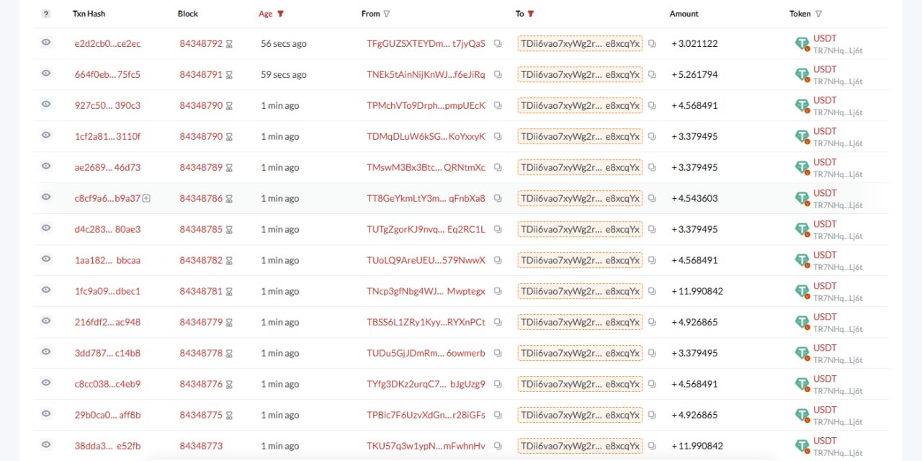
Task: Open sender address TUDu5GjJDmRm...6owmerb
Action: tap(426, 354)
